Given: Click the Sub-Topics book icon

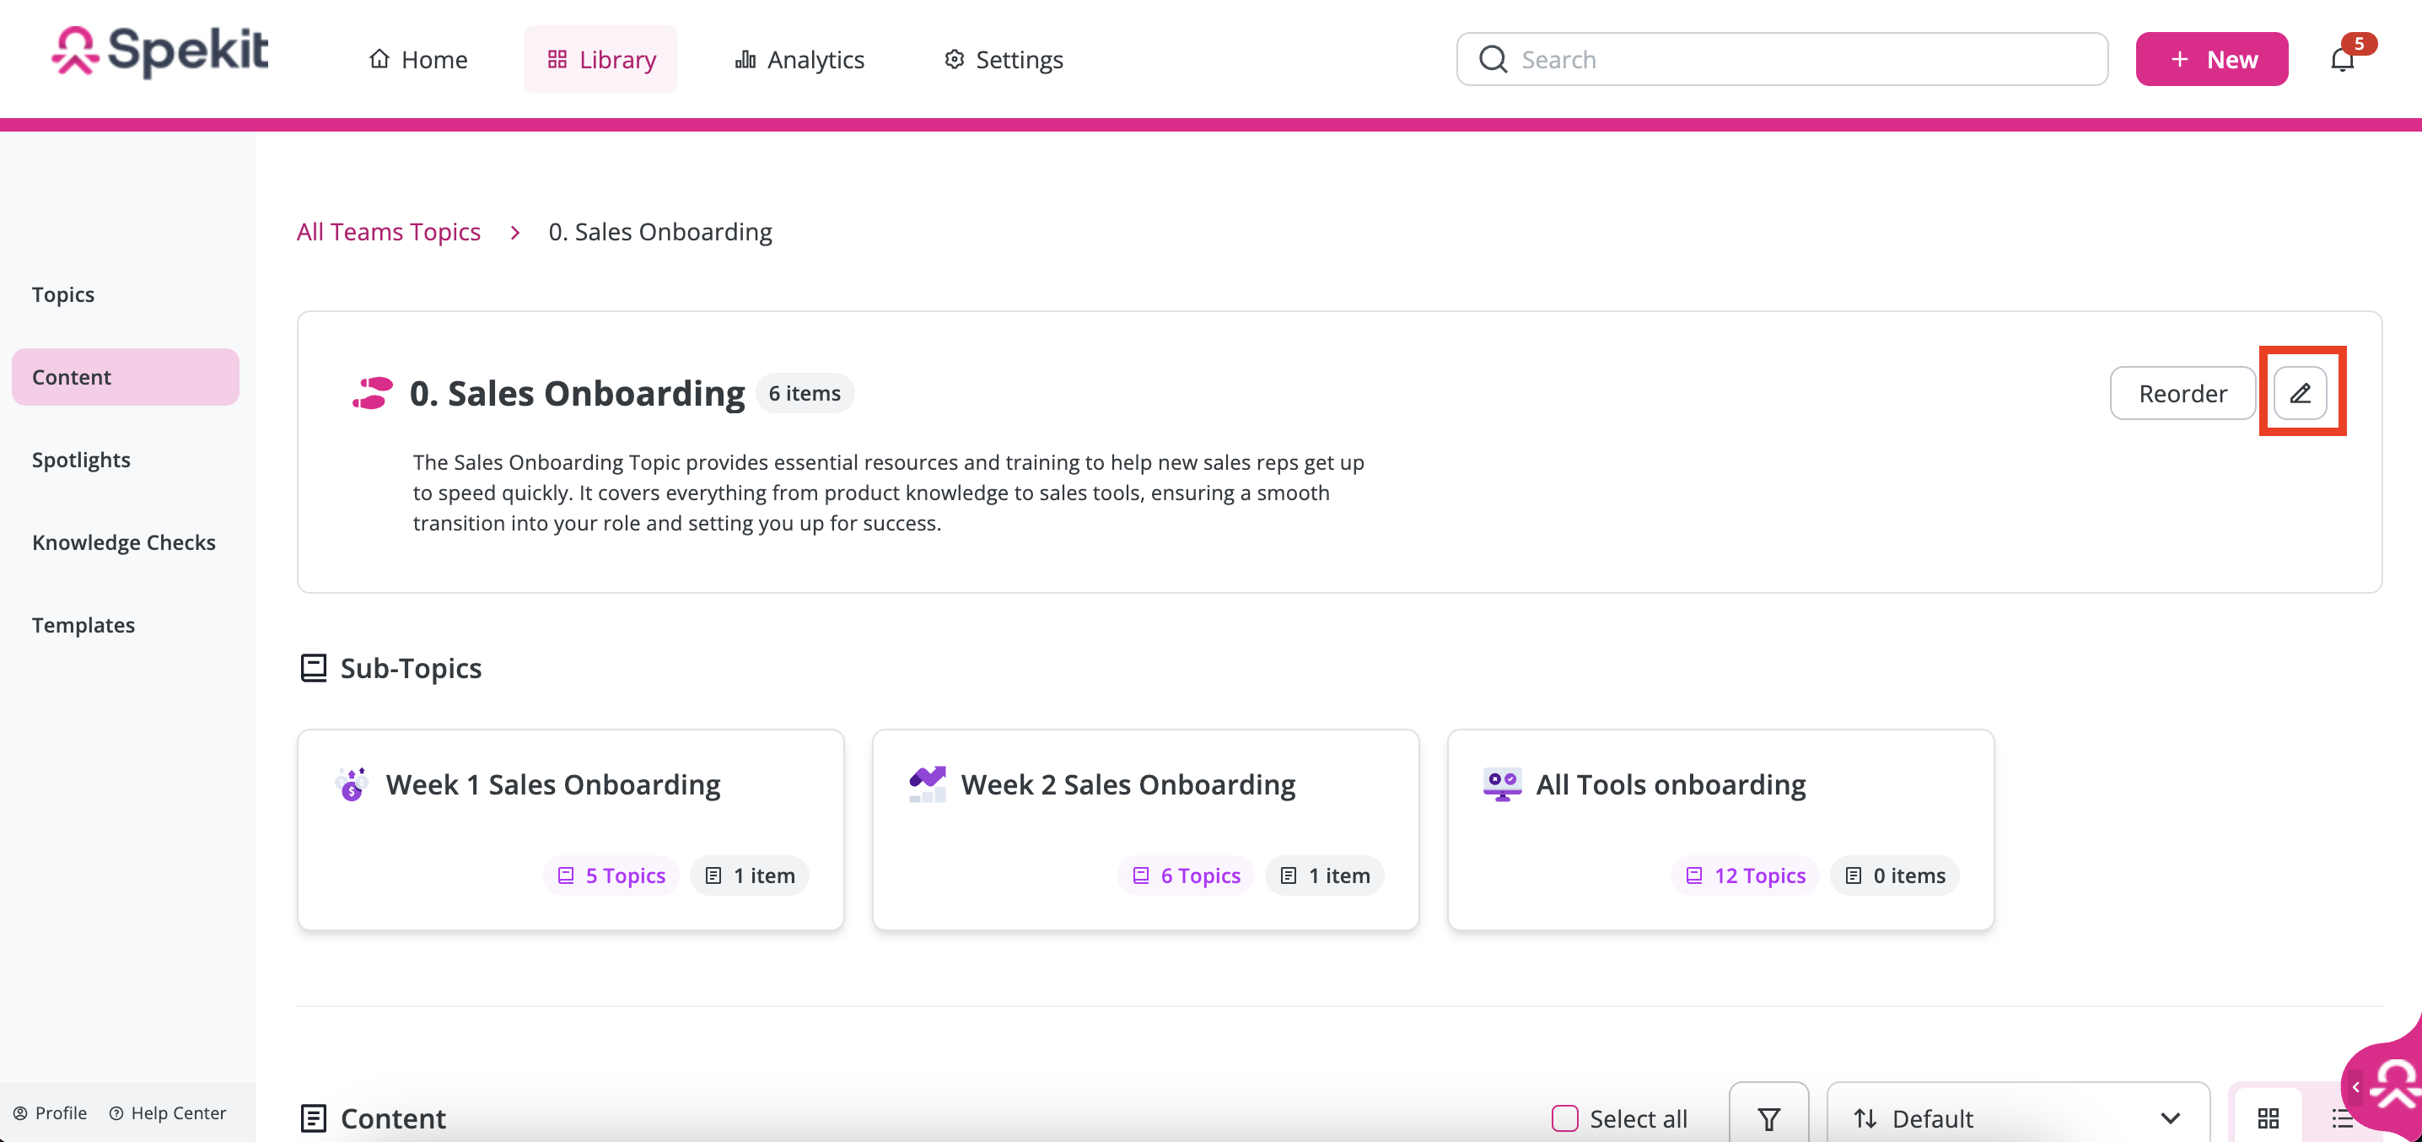Looking at the screenshot, I should (x=313, y=668).
